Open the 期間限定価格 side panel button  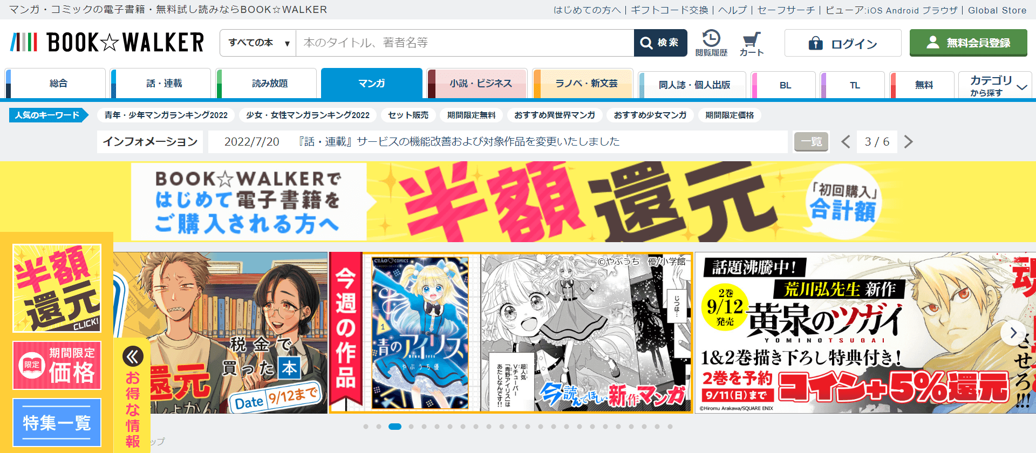57,365
